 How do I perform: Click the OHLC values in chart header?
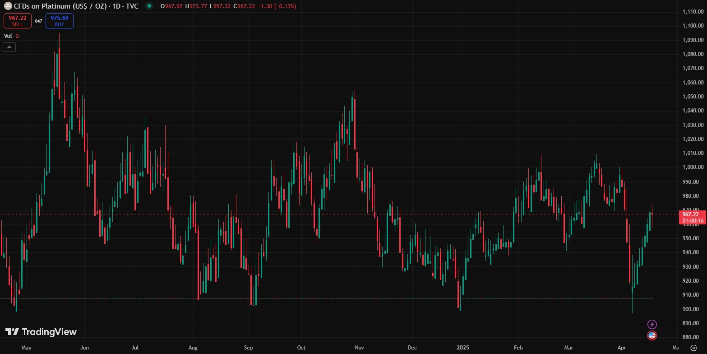(228, 6)
